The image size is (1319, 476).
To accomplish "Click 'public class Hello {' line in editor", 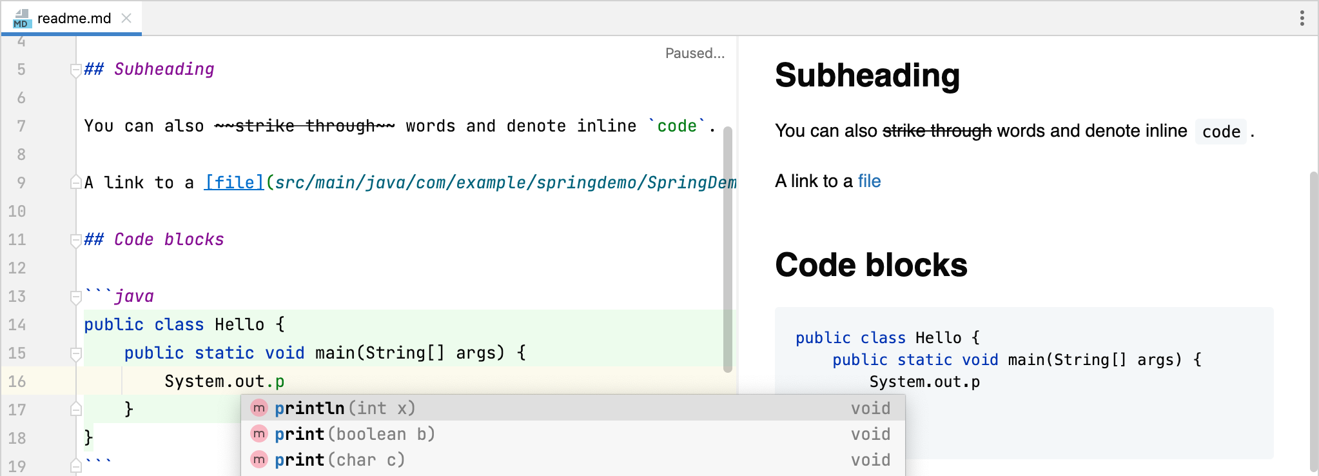I will (184, 324).
